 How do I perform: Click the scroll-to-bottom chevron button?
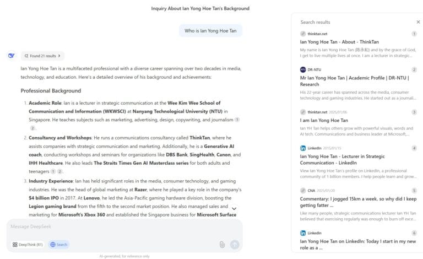pyautogui.click(x=234, y=209)
